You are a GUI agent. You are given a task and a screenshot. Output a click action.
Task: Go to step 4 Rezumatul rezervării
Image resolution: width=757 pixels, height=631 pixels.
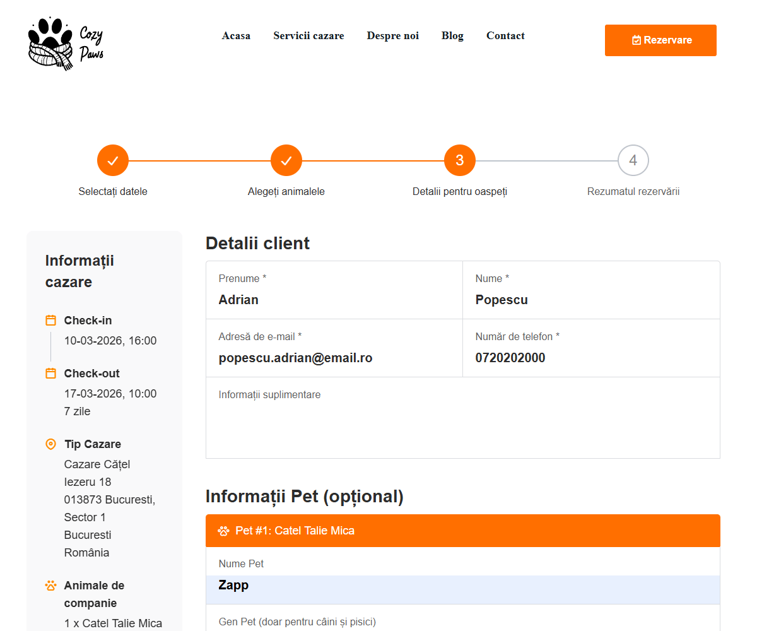[633, 161]
